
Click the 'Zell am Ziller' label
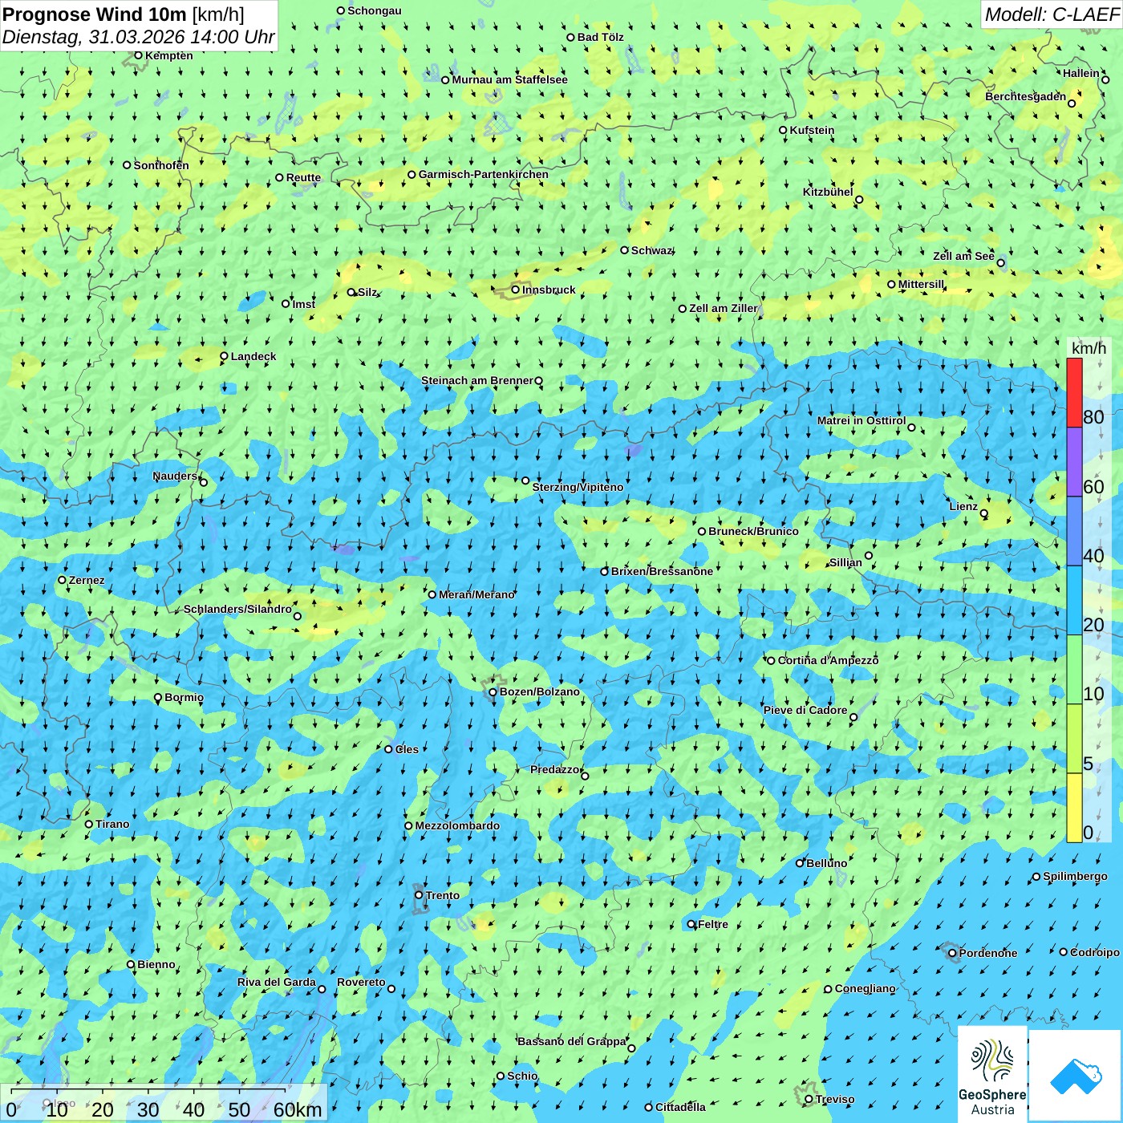coord(723,308)
